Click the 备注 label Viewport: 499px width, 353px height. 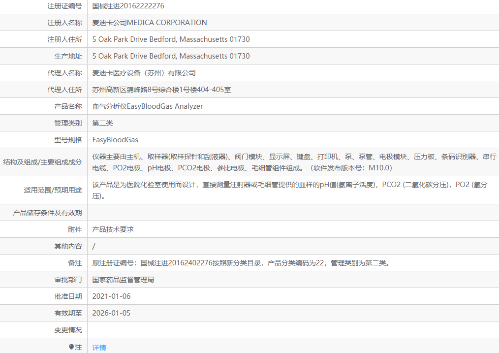click(x=75, y=263)
